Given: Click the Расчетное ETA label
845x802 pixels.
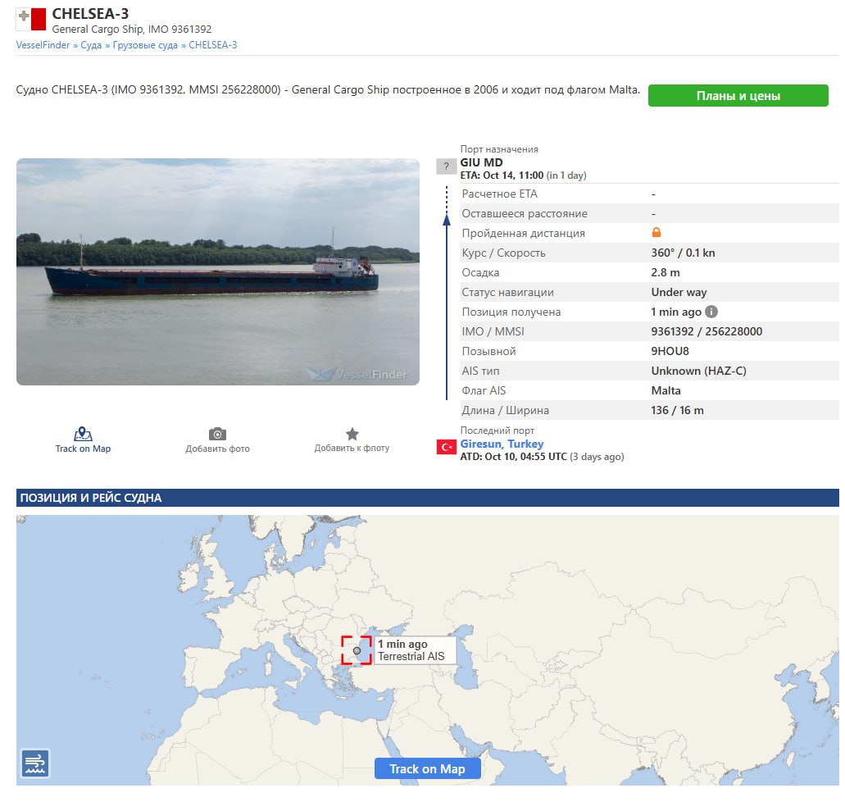Looking at the screenshot, I should coord(500,194).
